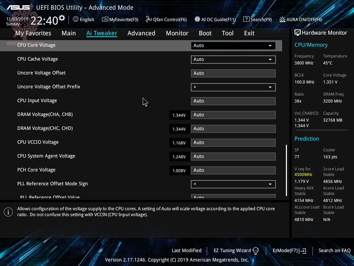Open Search on FAQ

pos(334,250)
